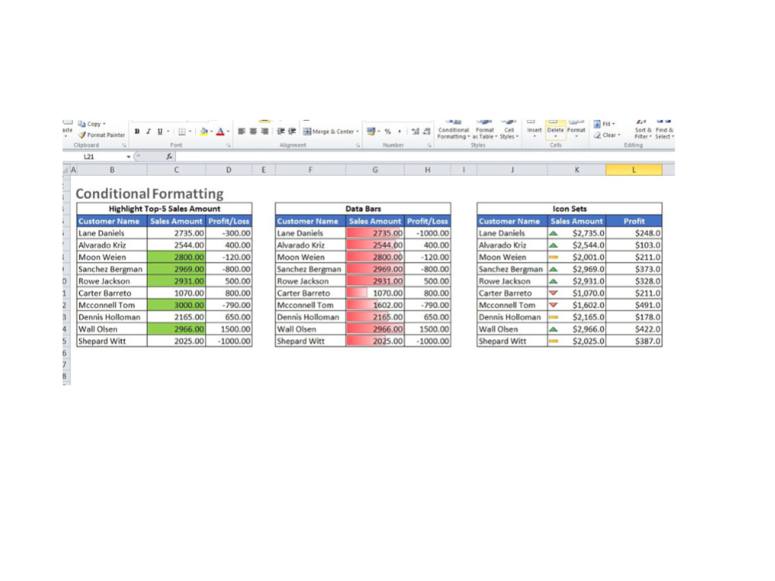775x581 pixels.
Task: Apply the yellow Fill Color bucket
Action: click(204, 132)
